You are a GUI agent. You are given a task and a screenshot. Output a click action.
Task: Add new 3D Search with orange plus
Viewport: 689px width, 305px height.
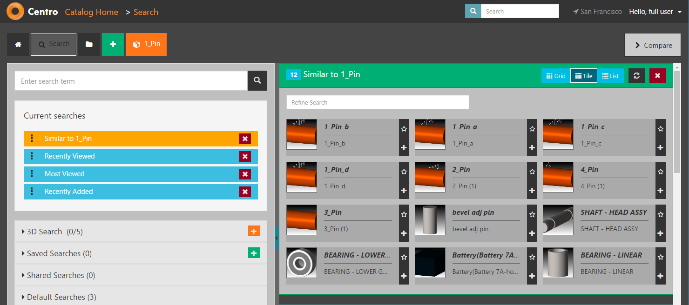coord(254,231)
